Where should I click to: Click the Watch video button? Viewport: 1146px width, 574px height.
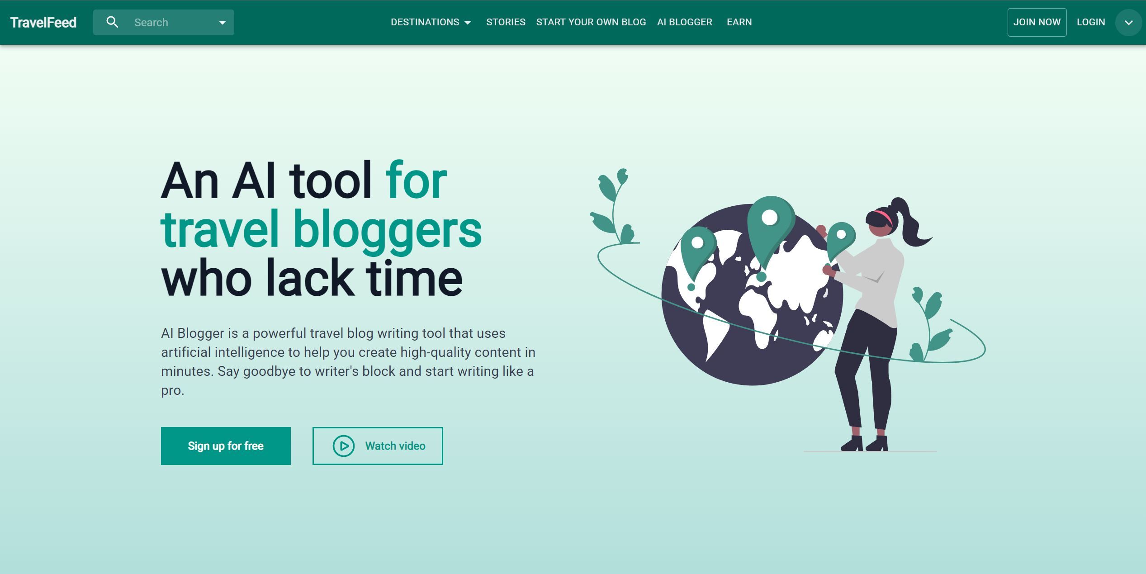coord(378,445)
